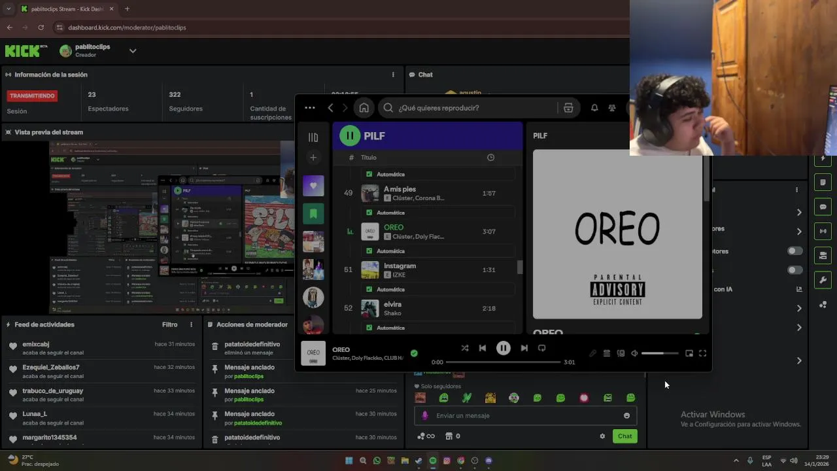Go to previous track in Spotify
The height and width of the screenshot is (471, 837).
pyautogui.click(x=483, y=348)
